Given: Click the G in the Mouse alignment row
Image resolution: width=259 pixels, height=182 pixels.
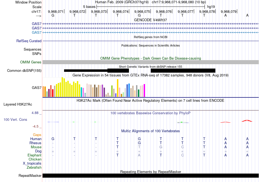Looking at the screenshot, I should click(x=161, y=147).
